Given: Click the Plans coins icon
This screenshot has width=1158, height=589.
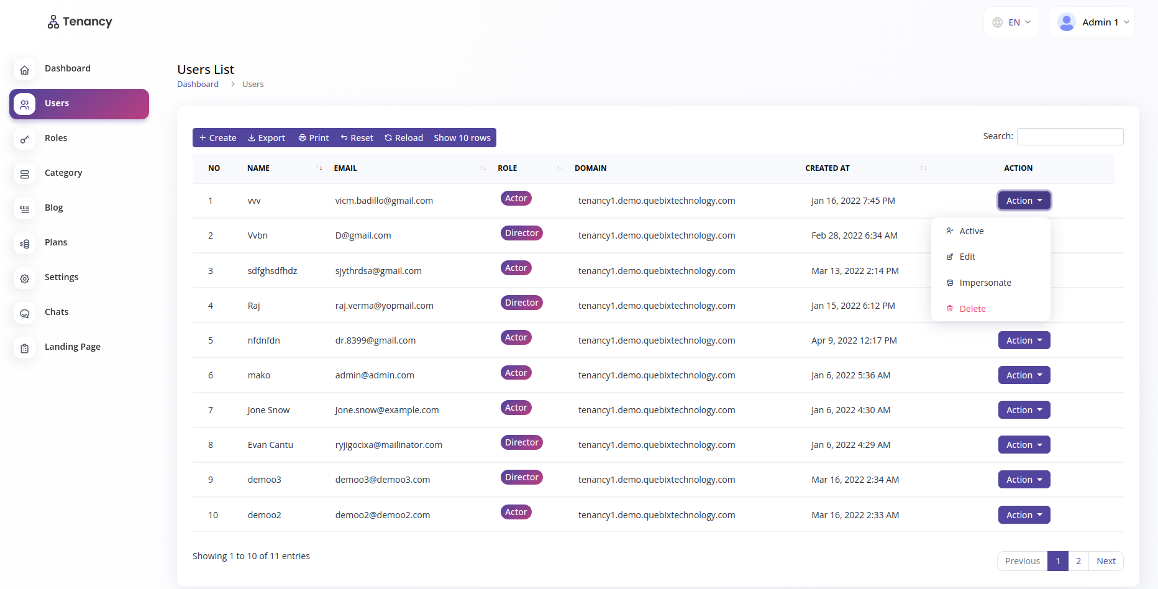Looking at the screenshot, I should coord(25,244).
